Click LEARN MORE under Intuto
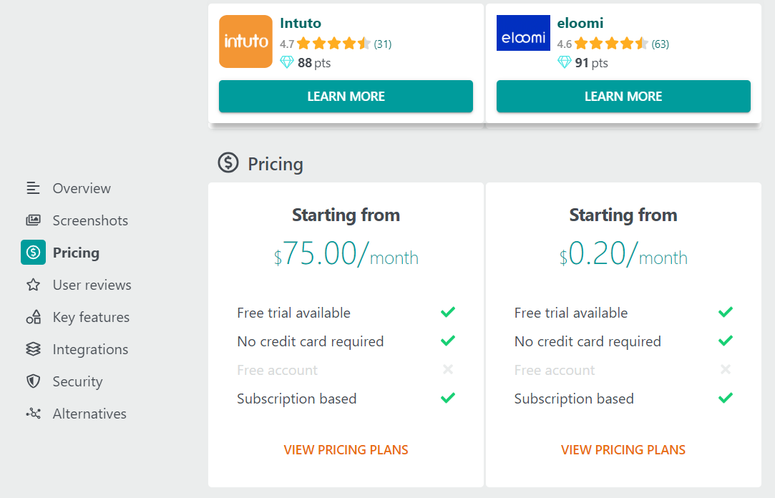The width and height of the screenshot is (775, 498). point(346,96)
